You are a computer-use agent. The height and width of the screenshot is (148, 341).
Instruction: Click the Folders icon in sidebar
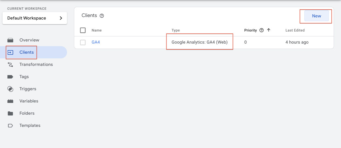tap(10, 113)
